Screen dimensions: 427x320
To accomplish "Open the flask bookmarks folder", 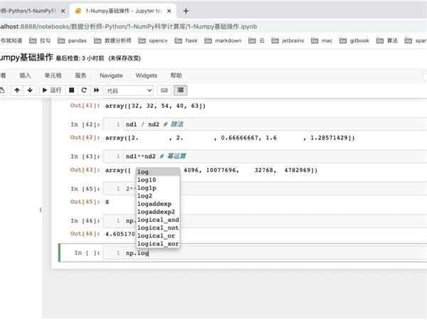I will 186,41.
